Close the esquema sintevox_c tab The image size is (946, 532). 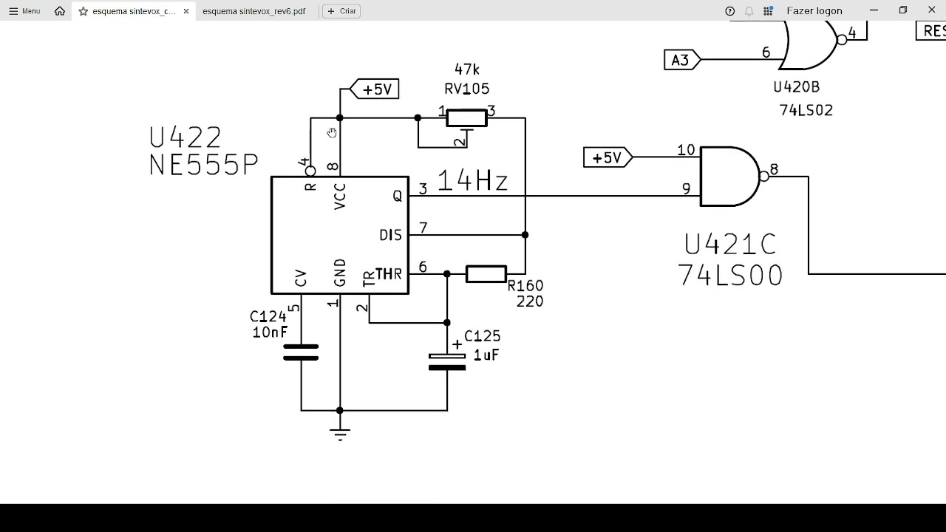(186, 11)
